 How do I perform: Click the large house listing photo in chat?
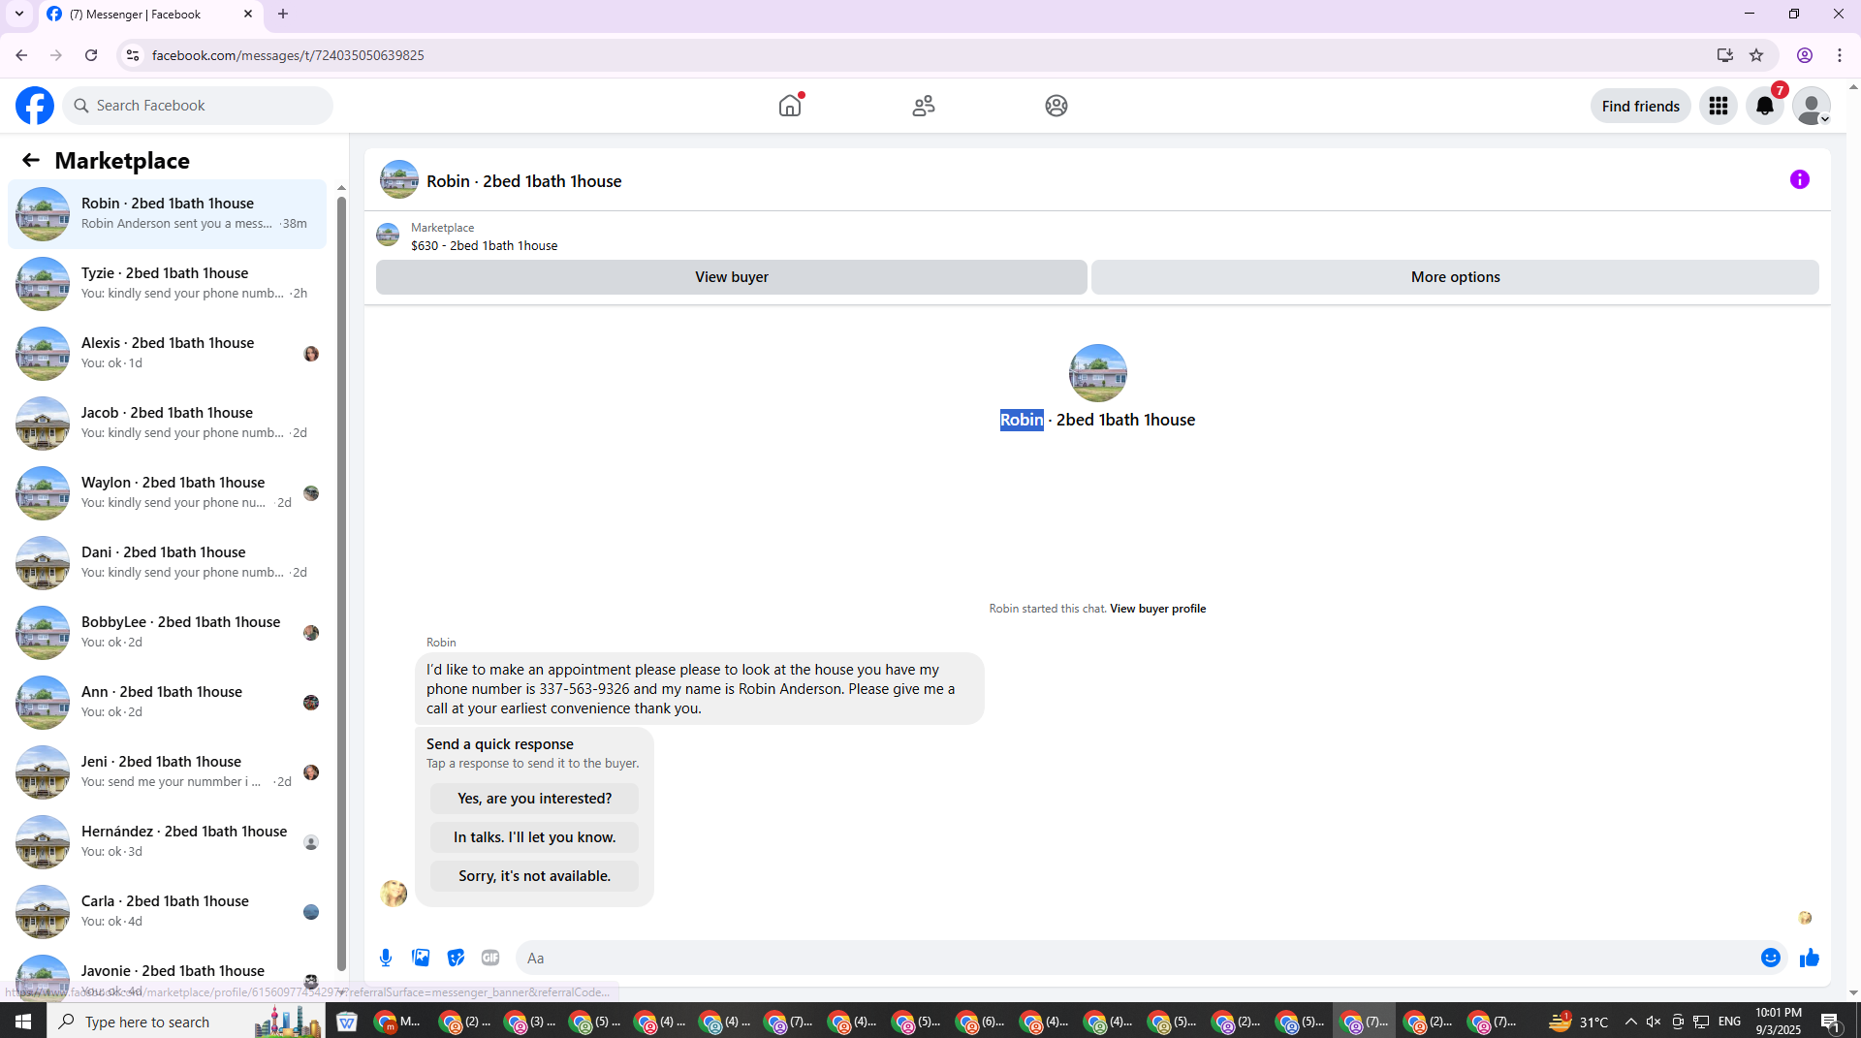tap(1097, 373)
